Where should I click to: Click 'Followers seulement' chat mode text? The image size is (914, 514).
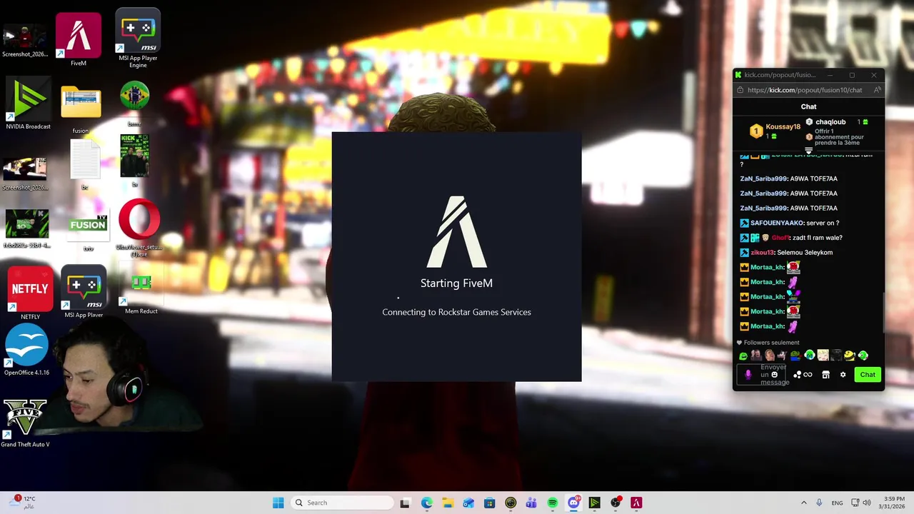point(771,343)
